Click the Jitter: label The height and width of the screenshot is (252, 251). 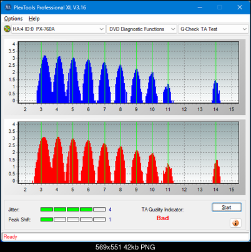[14, 210]
